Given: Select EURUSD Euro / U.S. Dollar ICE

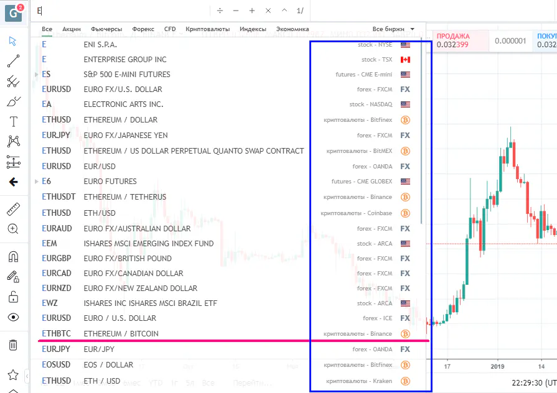Looking at the screenshot, I should 228,318.
